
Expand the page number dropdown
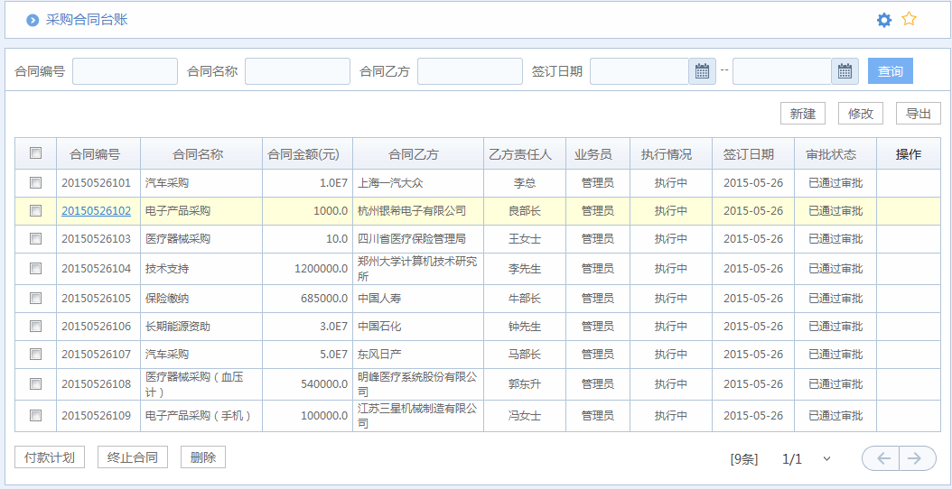tap(826, 458)
